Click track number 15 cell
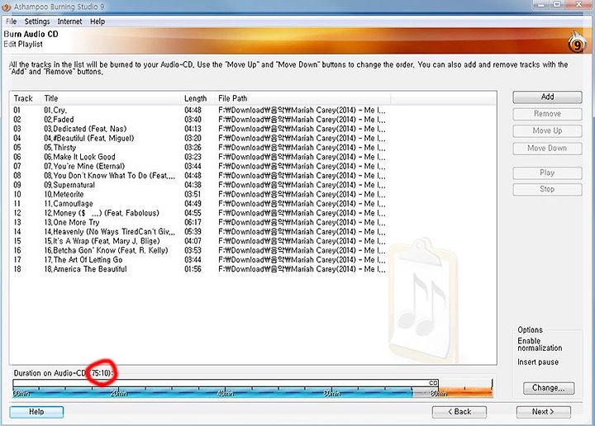The image size is (595, 426). pyautogui.click(x=17, y=241)
